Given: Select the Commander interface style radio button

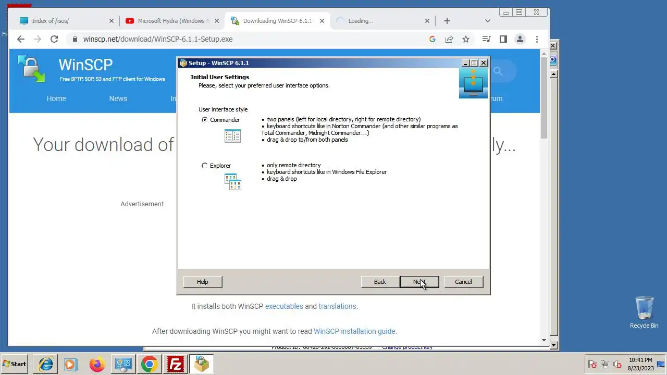Looking at the screenshot, I should [204, 120].
